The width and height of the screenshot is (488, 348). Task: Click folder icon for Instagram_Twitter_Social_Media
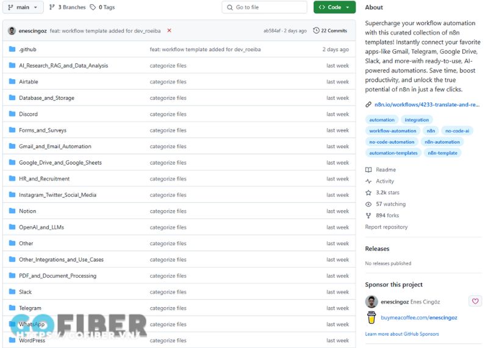click(12, 194)
